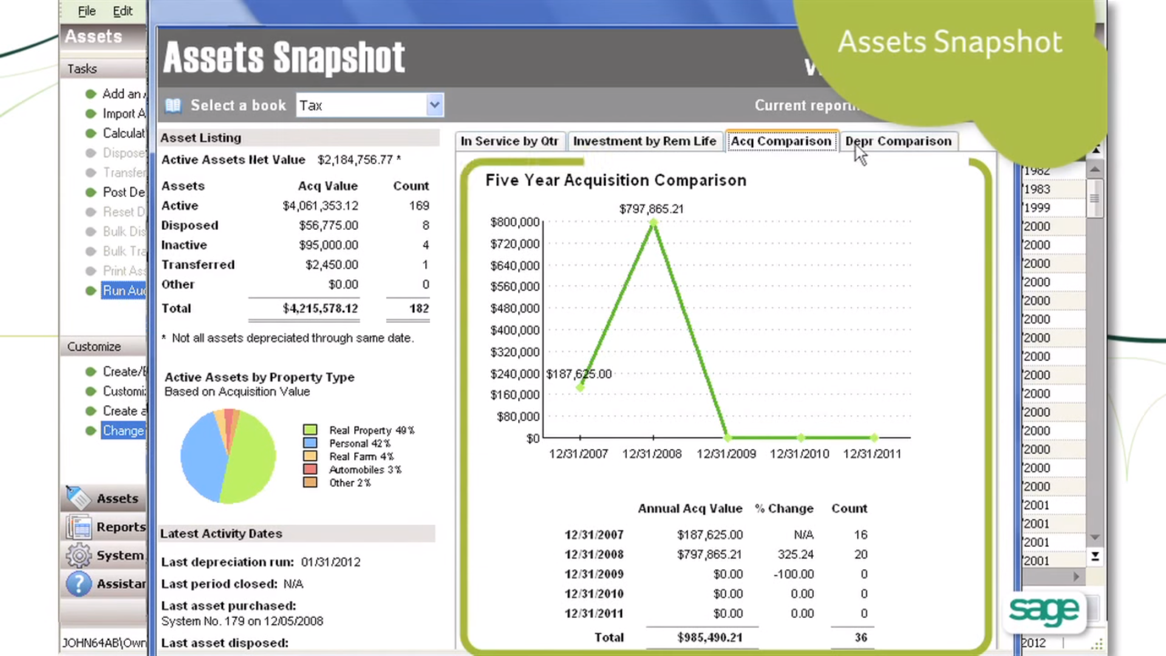Open the File menu
This screenshot has height=656, width=1166.
point(87,11)
